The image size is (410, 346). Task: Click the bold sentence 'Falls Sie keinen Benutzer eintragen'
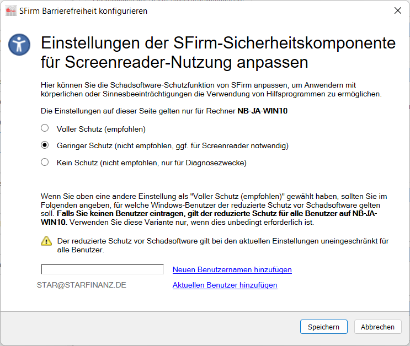point(121,214)
